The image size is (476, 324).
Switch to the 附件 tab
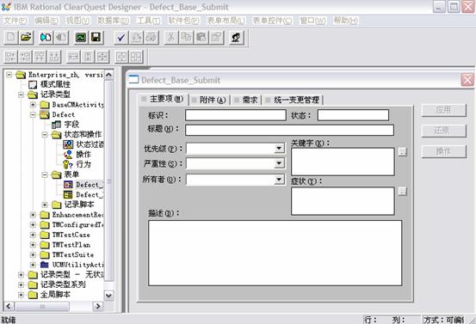(x=209, y=100)
